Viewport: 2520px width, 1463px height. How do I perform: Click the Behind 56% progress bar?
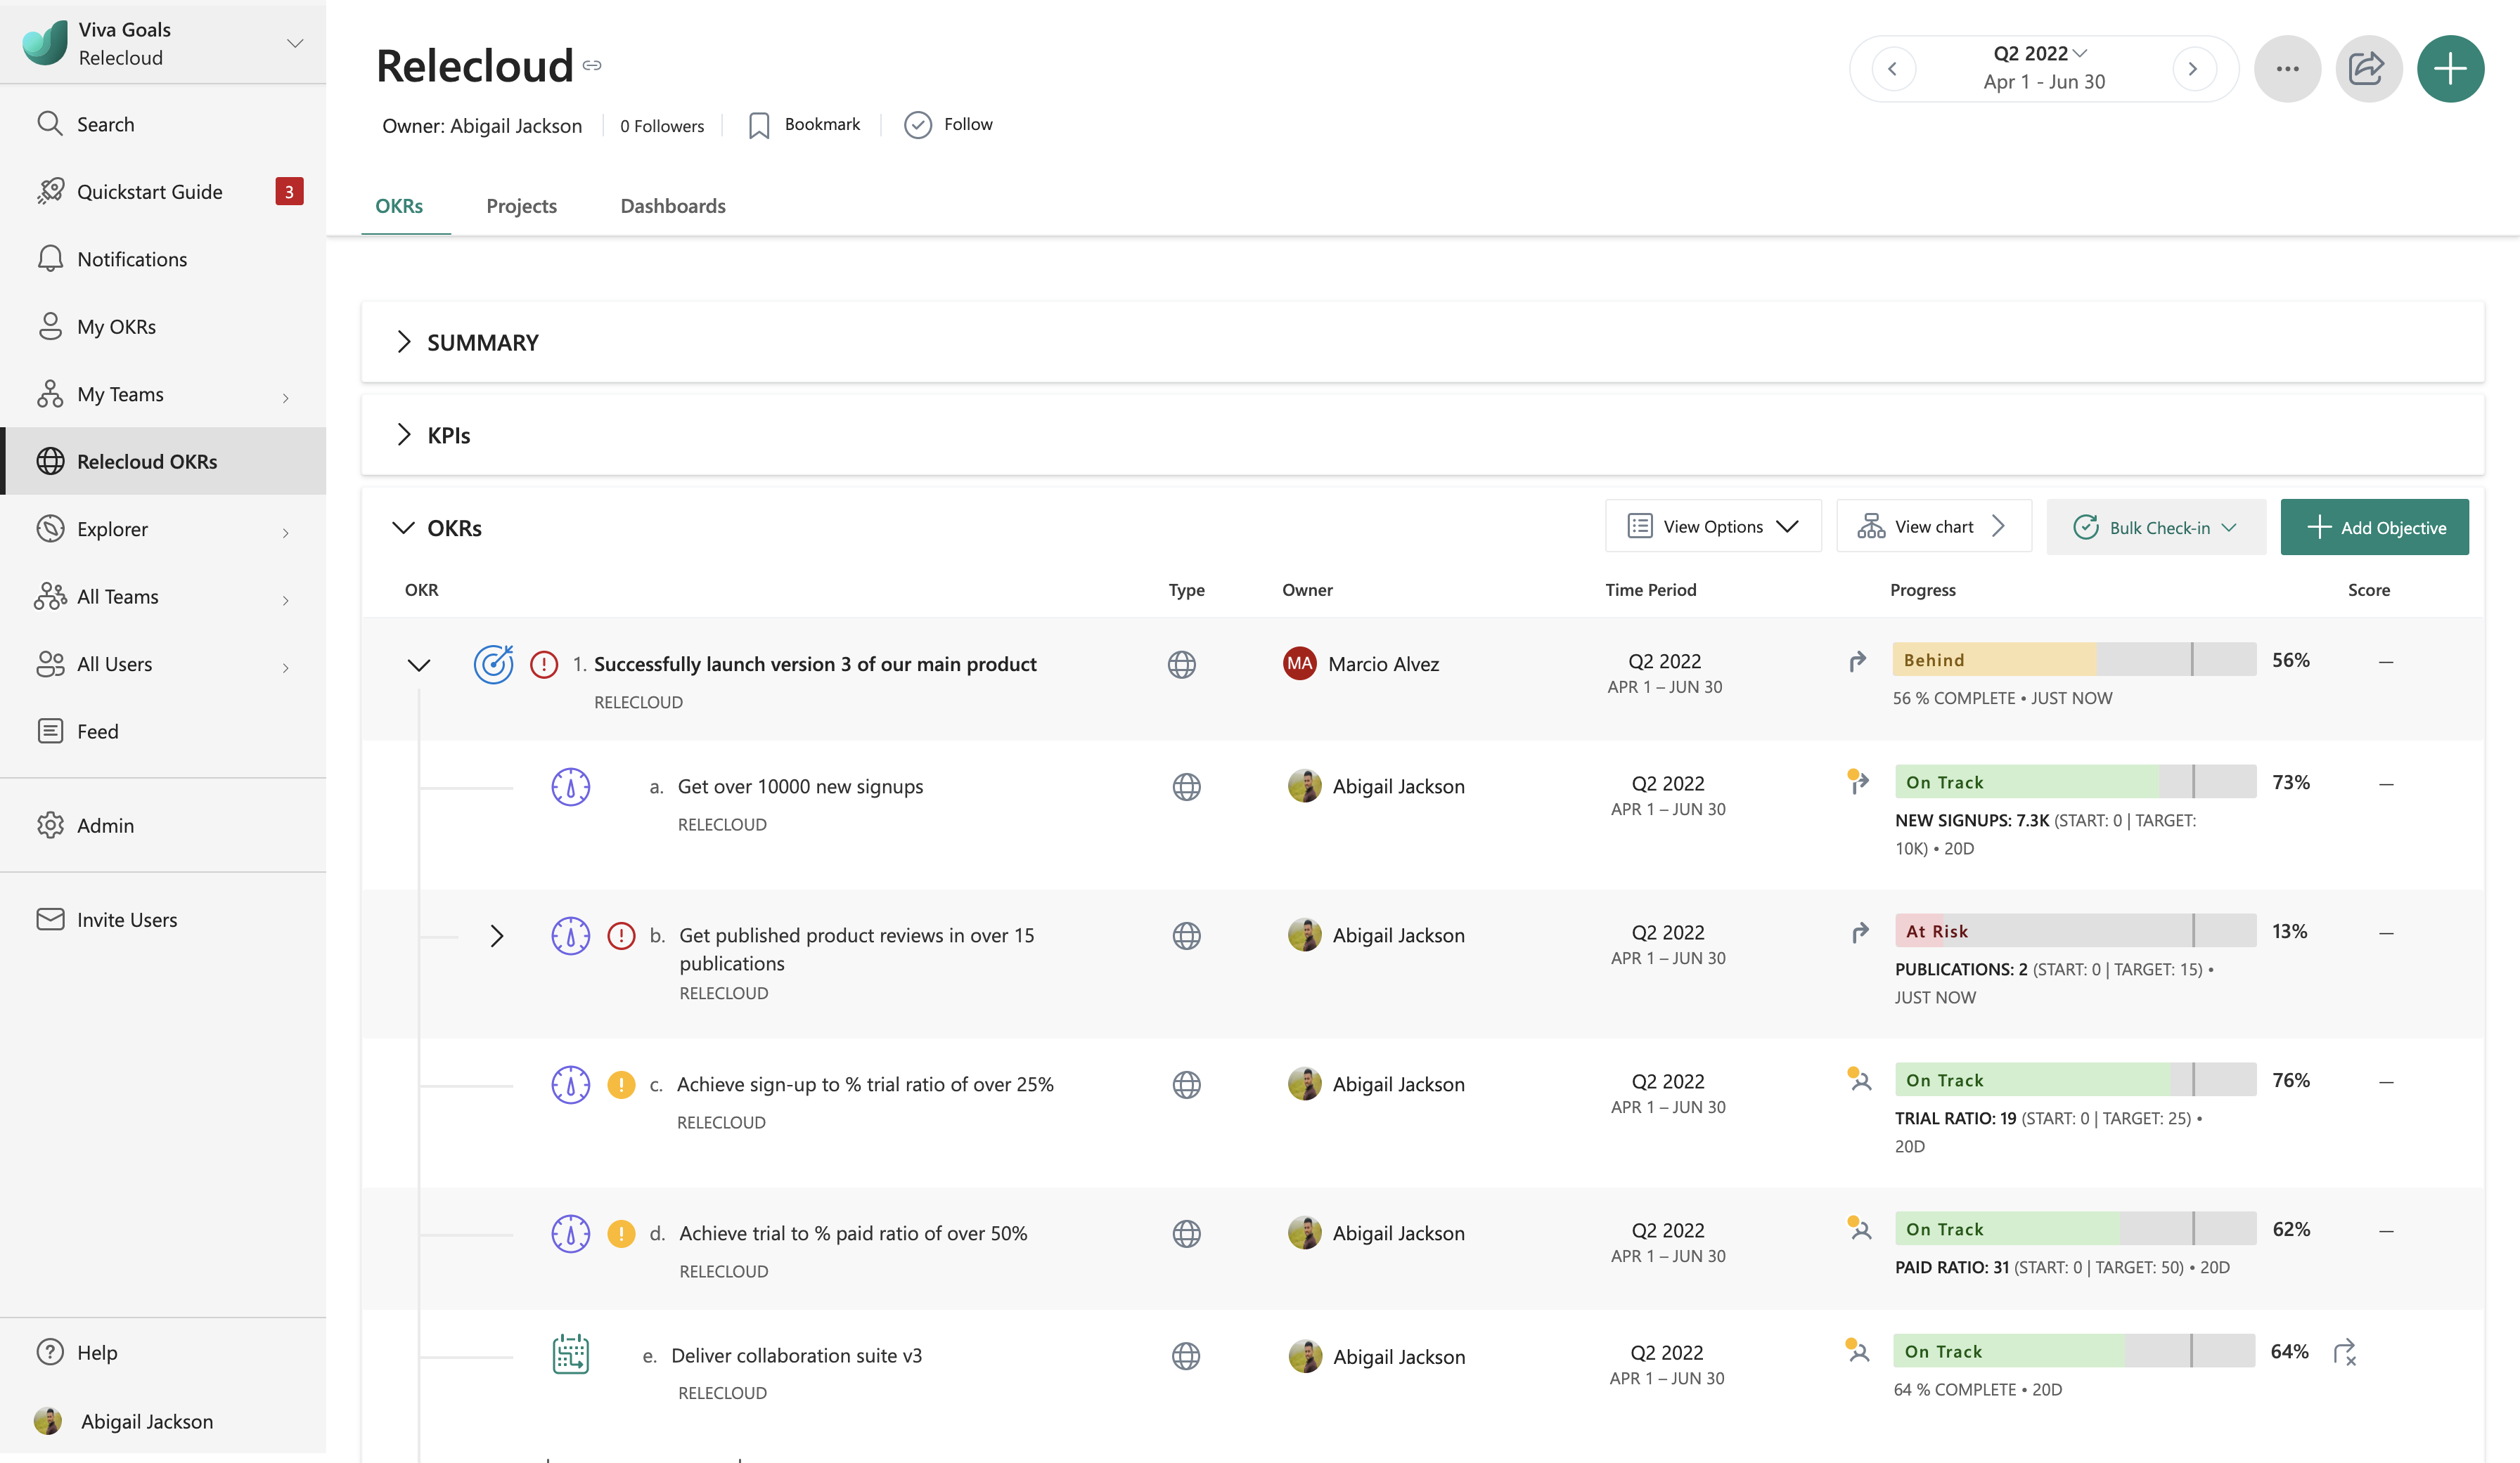click(2074, 660)
